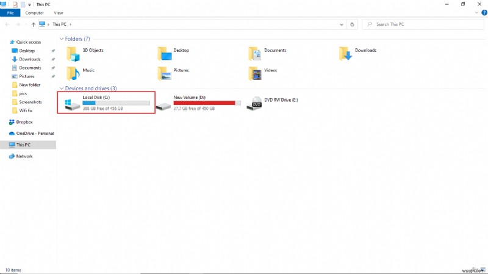Open Help with the question mark icon
488x274 pixels.
(484, 13)
